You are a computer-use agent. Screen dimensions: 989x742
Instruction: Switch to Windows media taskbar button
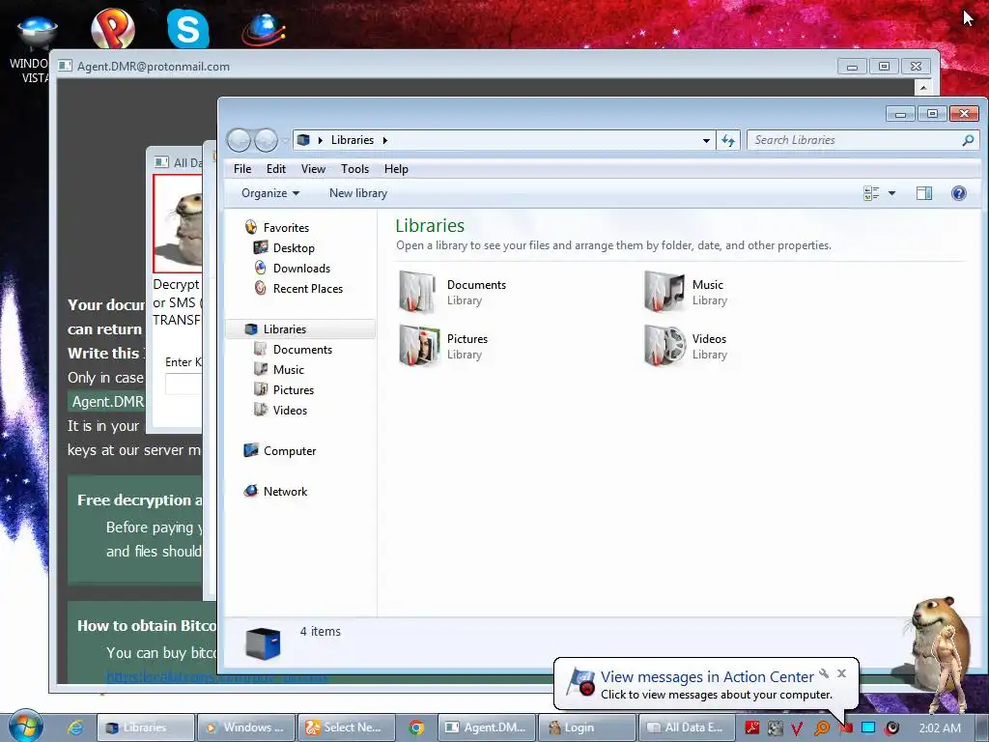(x=246, y=728)
